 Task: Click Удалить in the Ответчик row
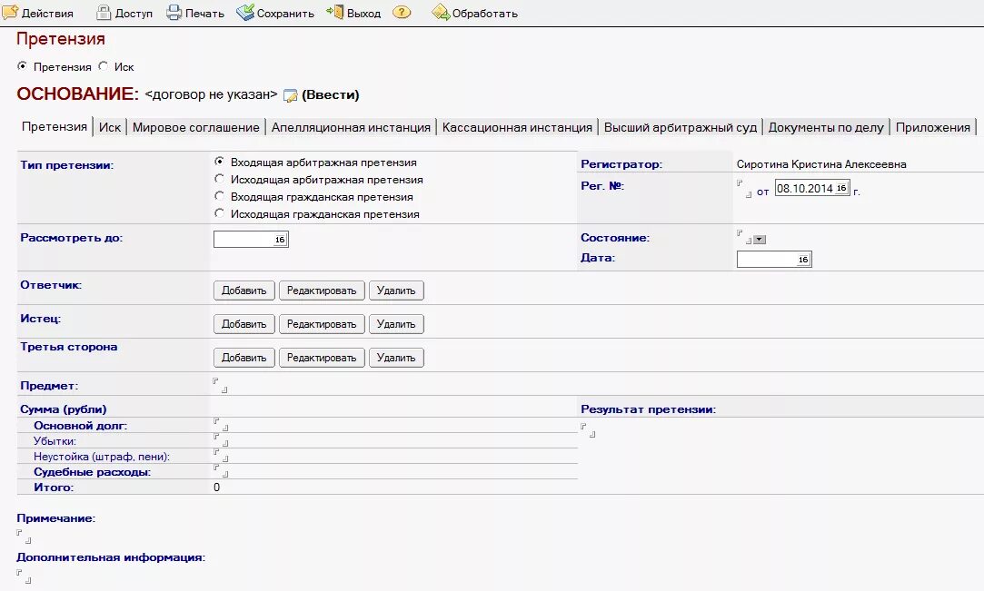[396, 291]
